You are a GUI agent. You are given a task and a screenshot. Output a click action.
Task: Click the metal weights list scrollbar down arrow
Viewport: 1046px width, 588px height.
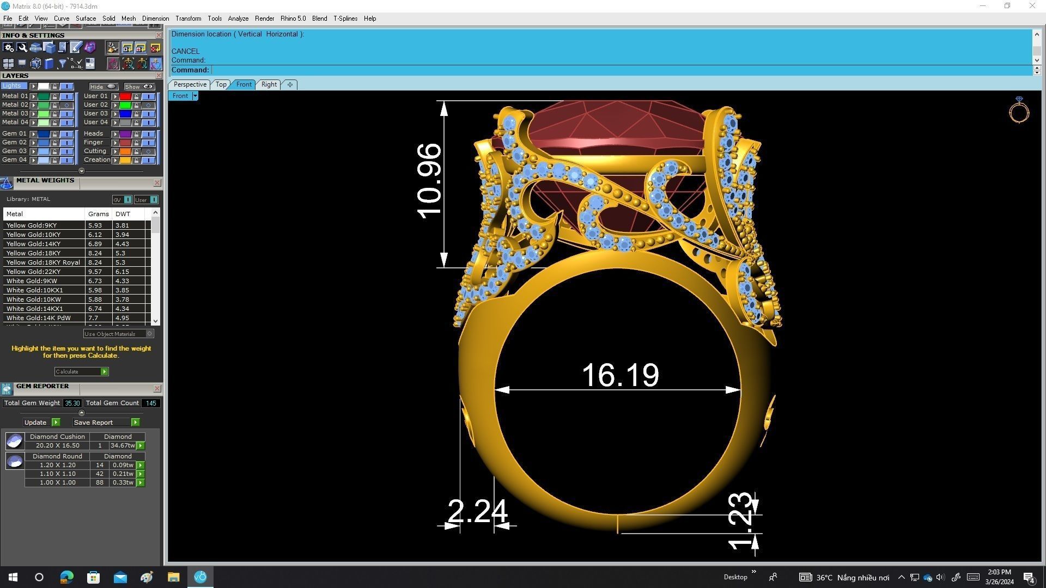[156, 321]
